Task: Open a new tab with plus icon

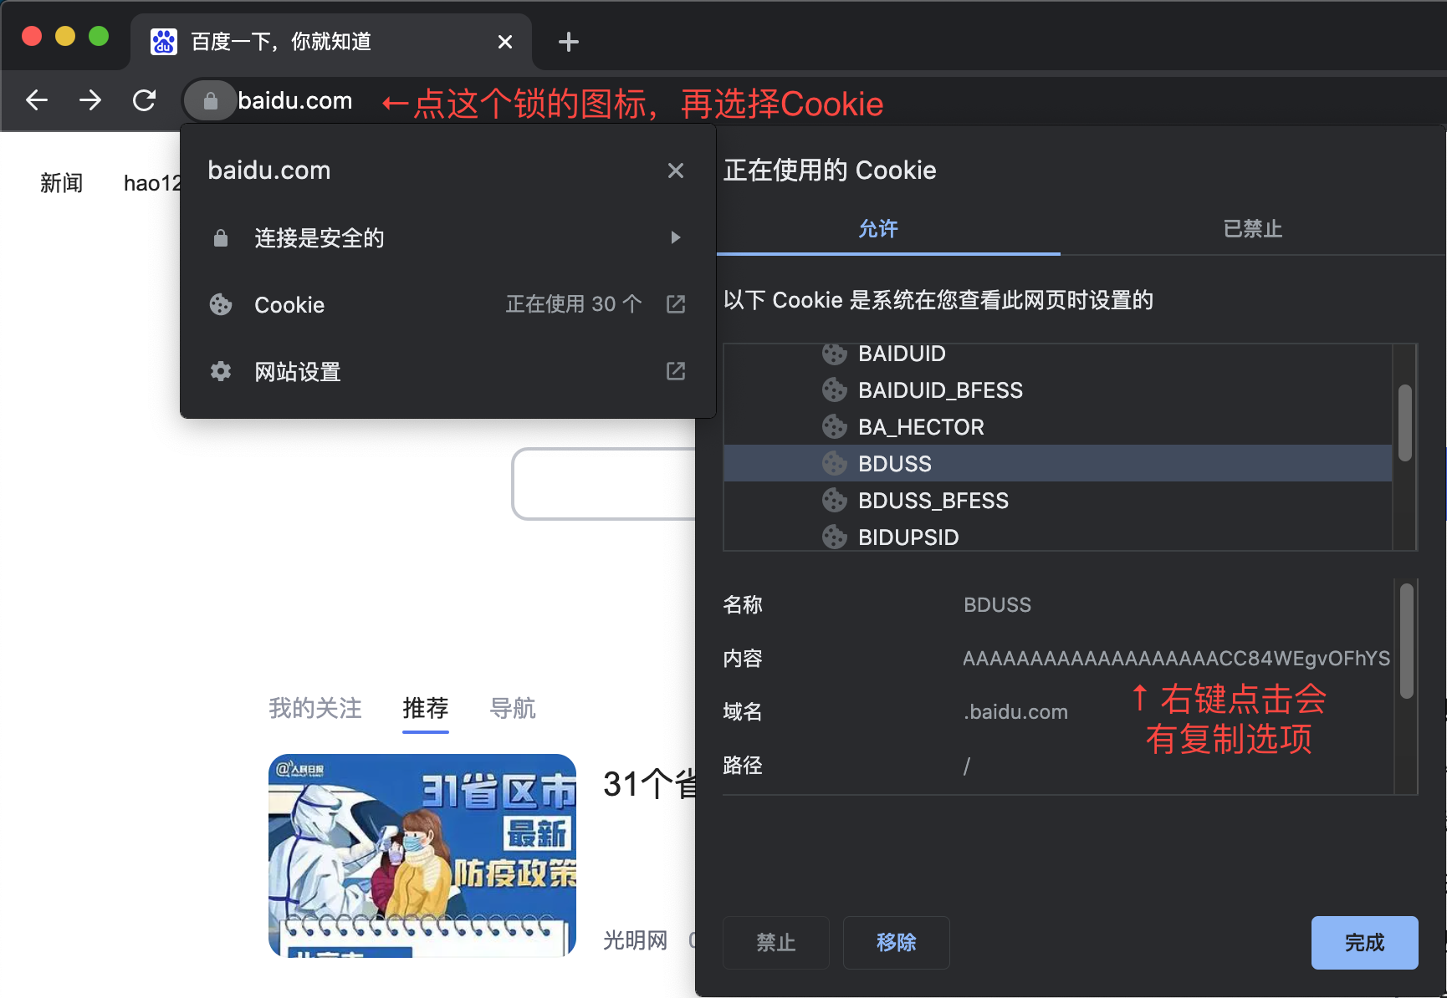Action: point(568,42)
